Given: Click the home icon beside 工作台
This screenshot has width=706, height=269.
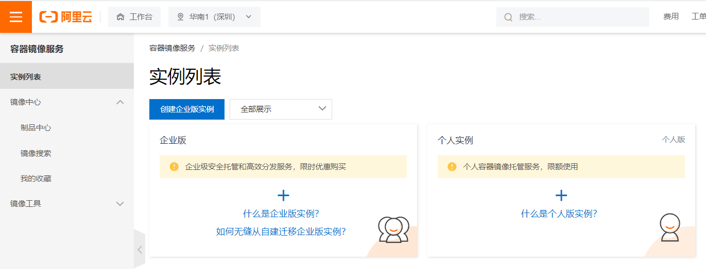Looking at the screenshot, I should tap(120, 17).
